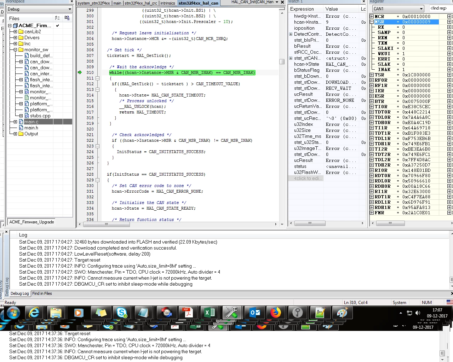The image size is (453, 362).
Task: Collapse the code fold at line 311
Action: (x=97, y=78)
